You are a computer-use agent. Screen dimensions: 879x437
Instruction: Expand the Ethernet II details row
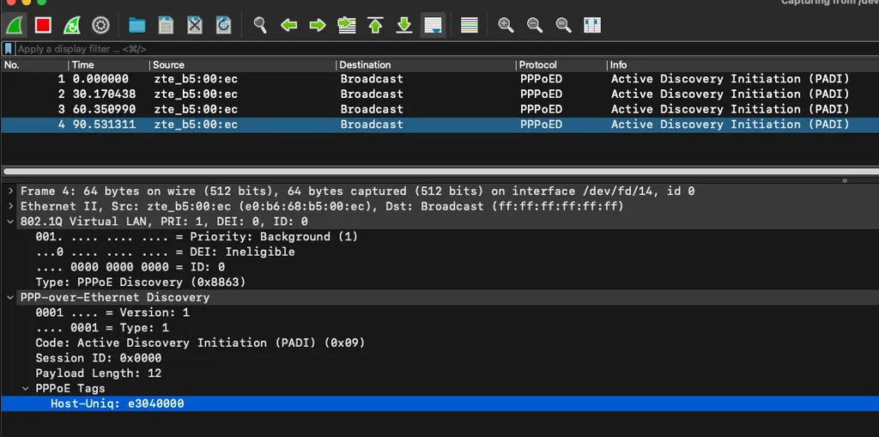(x=10, y=206)
